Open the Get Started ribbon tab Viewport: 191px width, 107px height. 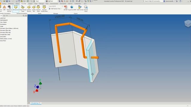63,4
